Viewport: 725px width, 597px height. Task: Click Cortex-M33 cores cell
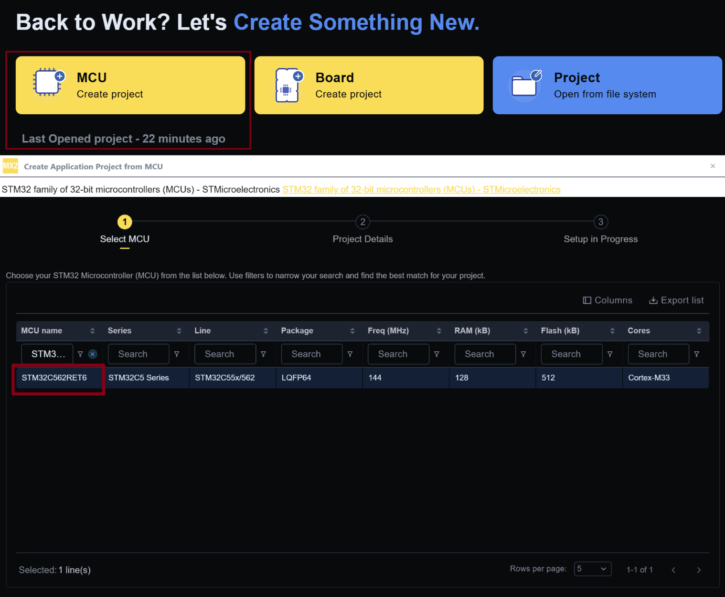click(666, 378)
